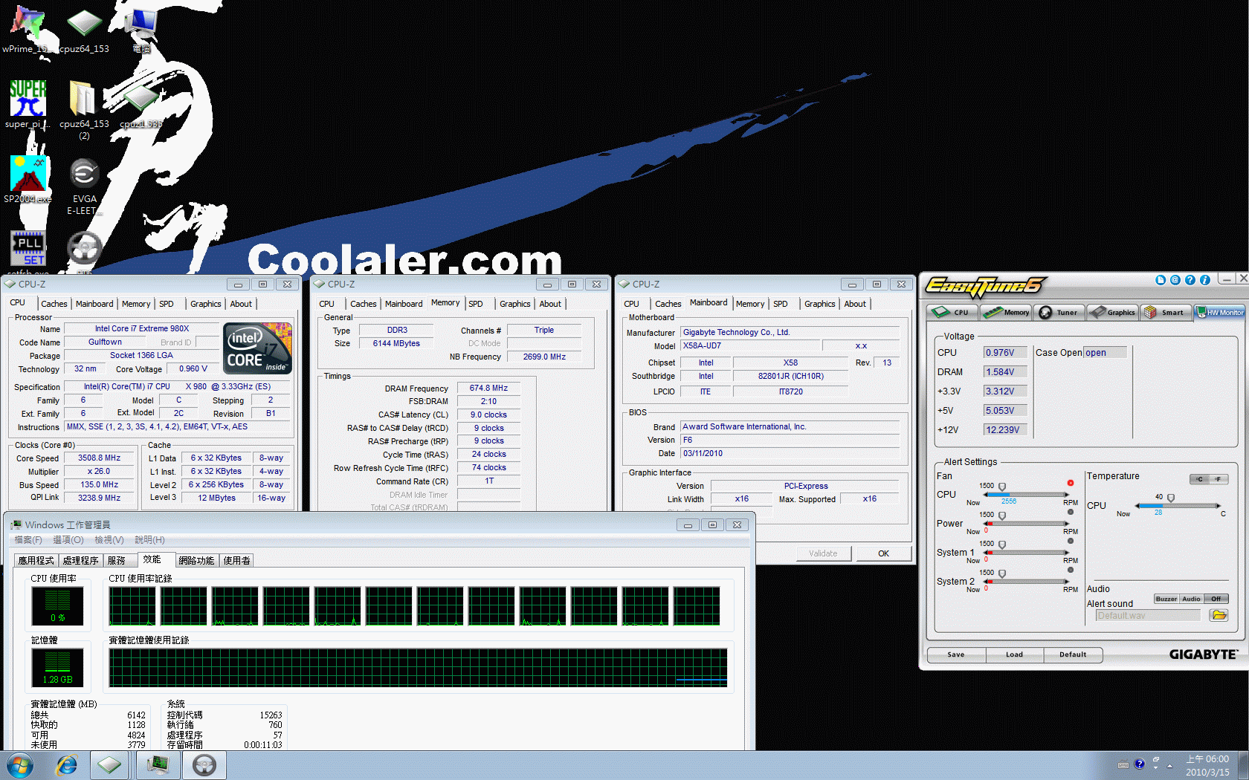Click the 0.976V CPU voltage value

1004,352
